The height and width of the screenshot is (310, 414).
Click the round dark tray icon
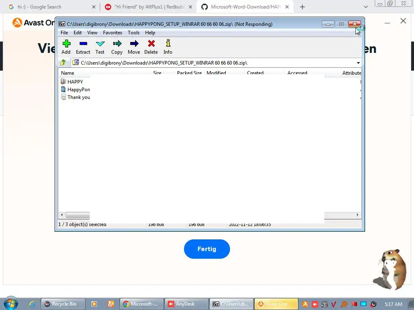coord(373,304)
